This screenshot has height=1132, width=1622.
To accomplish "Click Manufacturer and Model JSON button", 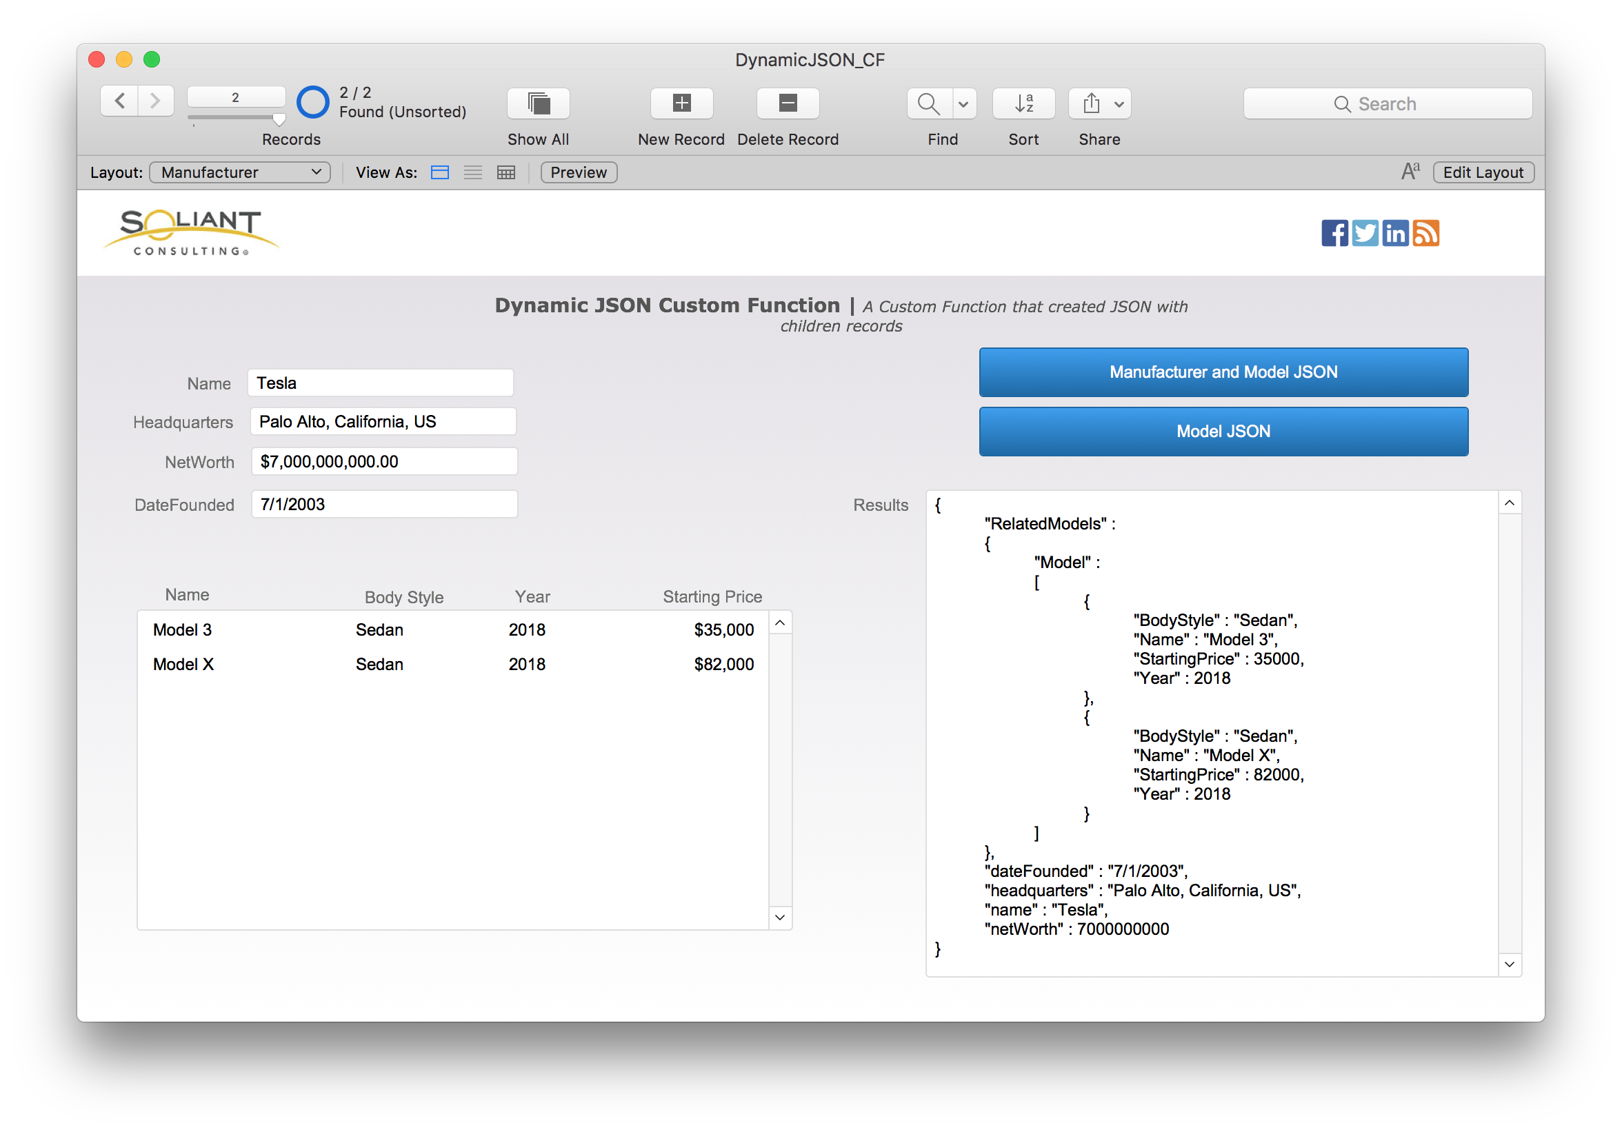I will 1223,372.
